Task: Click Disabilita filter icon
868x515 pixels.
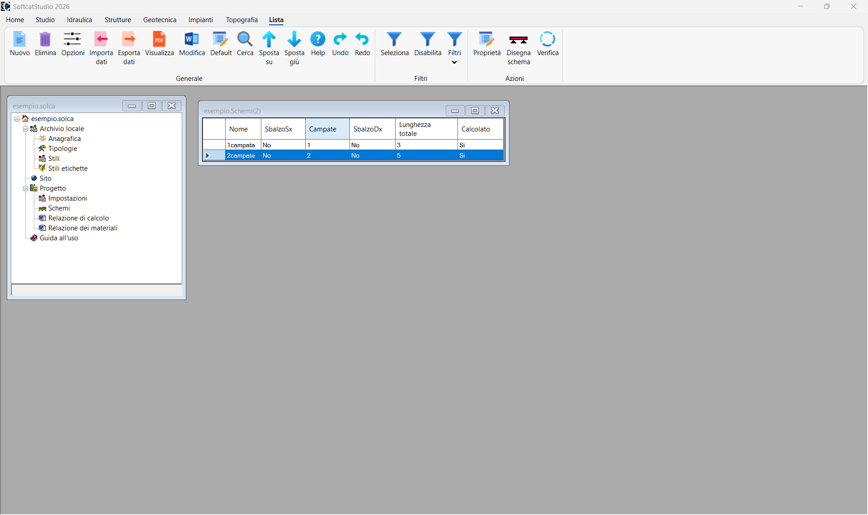Action: pyautogui.click(x=428, y=39)
